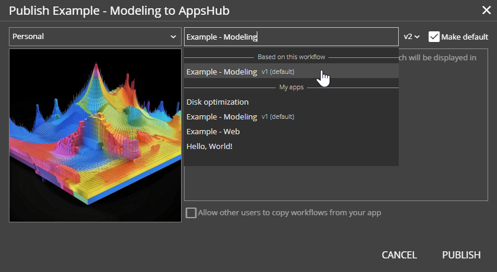Pick Example - Web from suggestions list
The image size is (497, 272).
point(213,131)
